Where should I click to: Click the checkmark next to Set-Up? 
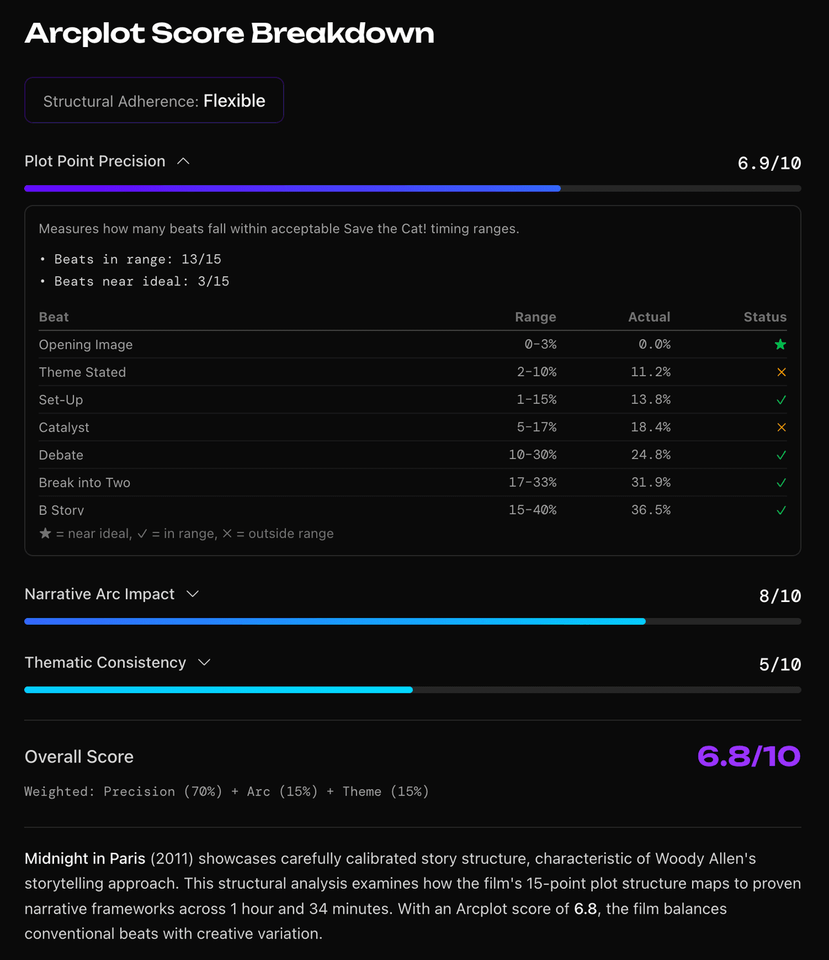coord(780,399)
